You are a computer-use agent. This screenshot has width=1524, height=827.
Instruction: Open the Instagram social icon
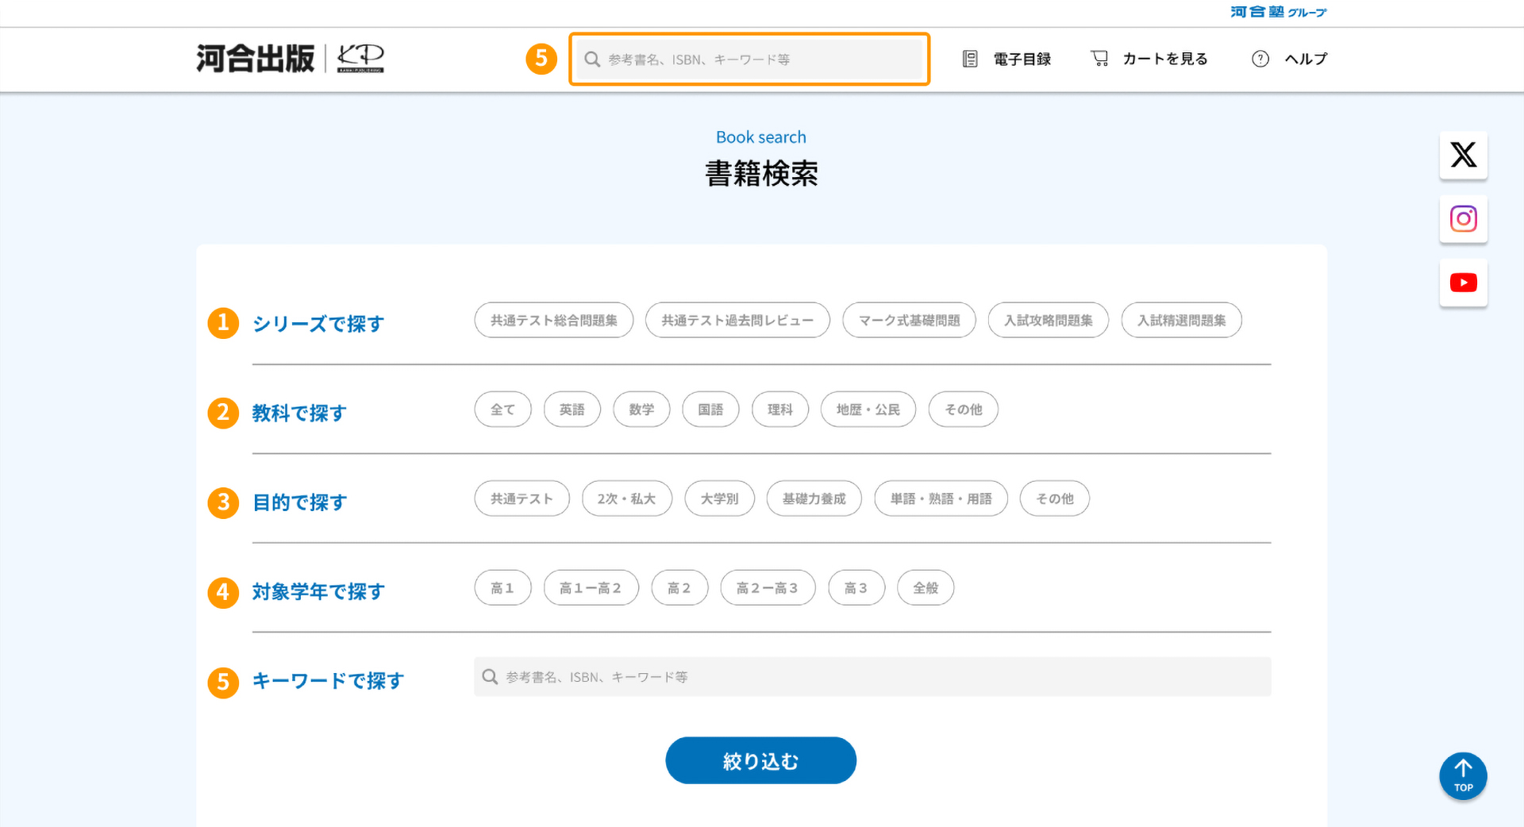(x=1463, y=219)
